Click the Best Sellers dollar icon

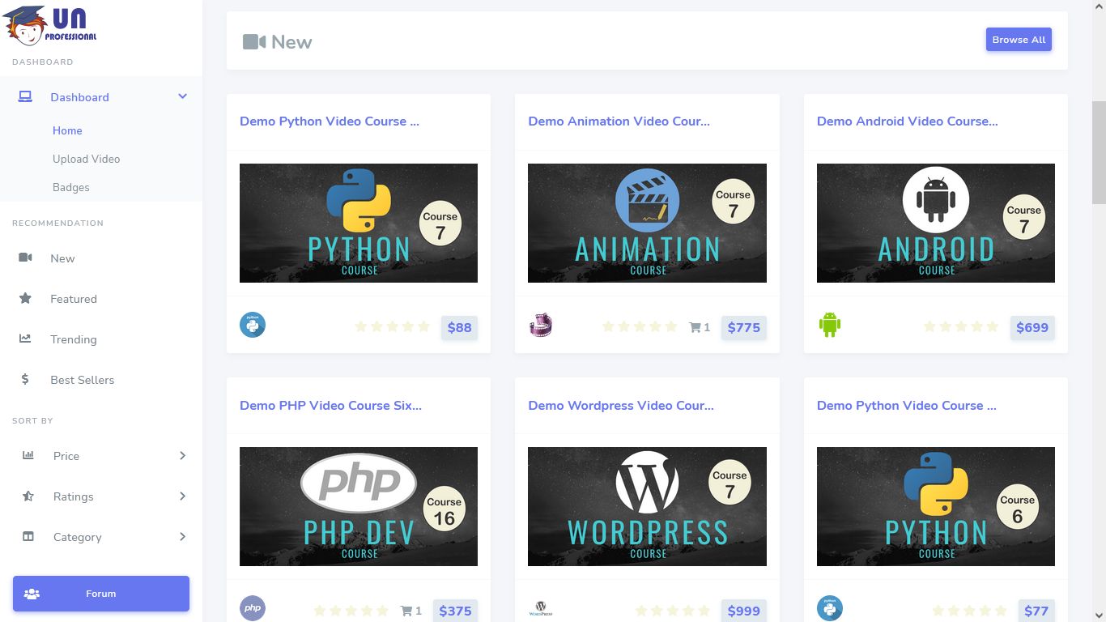pyautogui.click(x=25, y=379)
